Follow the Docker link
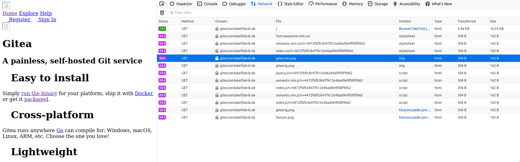Viewport: 520px width, 162px height. tap(144, 93)
